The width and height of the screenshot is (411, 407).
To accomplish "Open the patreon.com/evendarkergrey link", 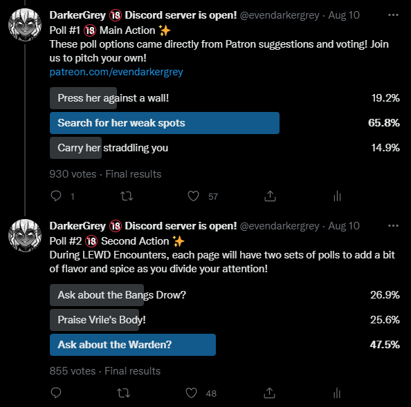I will (116, 72).
